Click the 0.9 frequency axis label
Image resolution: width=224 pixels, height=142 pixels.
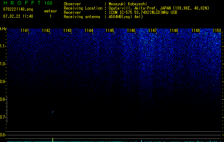[3, 82]
